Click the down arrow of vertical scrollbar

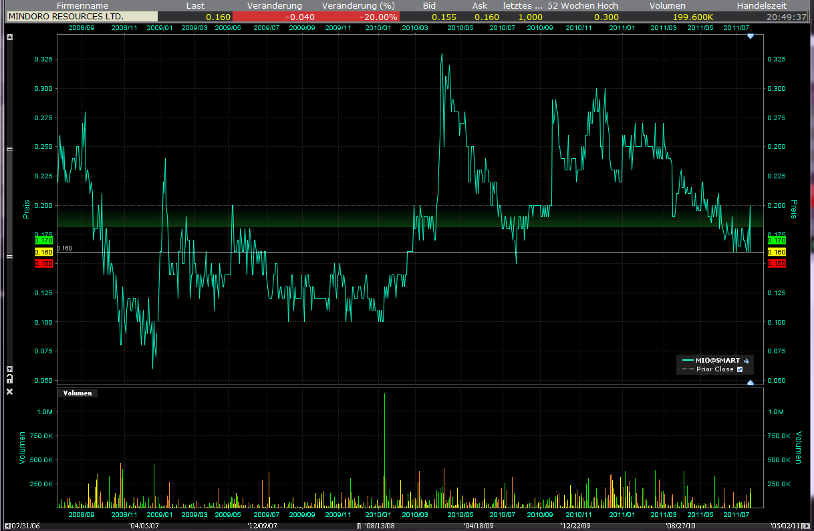(9, 369)
